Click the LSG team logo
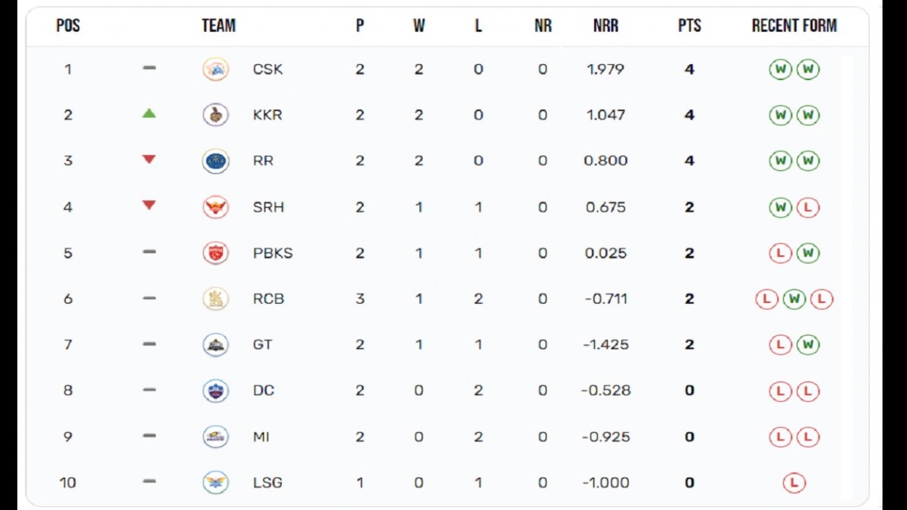Screen dimensions: 907x510 (x=215, y=482)
